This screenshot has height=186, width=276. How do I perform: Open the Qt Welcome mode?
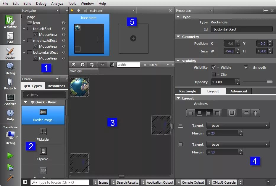click(10, 22)
